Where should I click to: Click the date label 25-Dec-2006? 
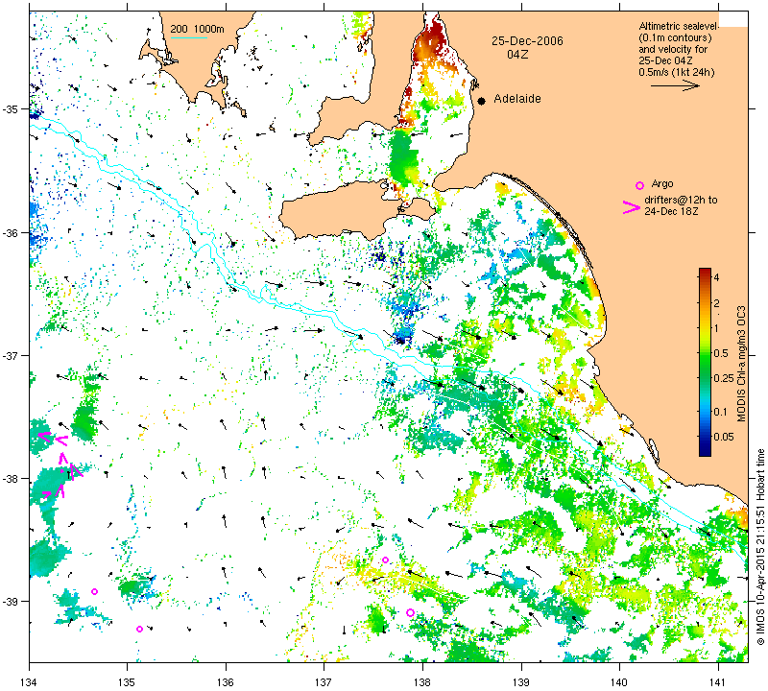(x=527, y=41)
